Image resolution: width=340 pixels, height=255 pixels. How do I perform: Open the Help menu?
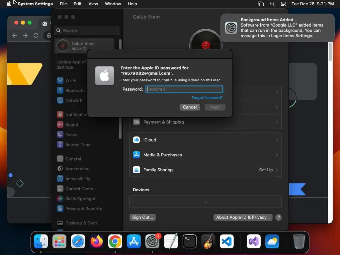tap(132, 4)
